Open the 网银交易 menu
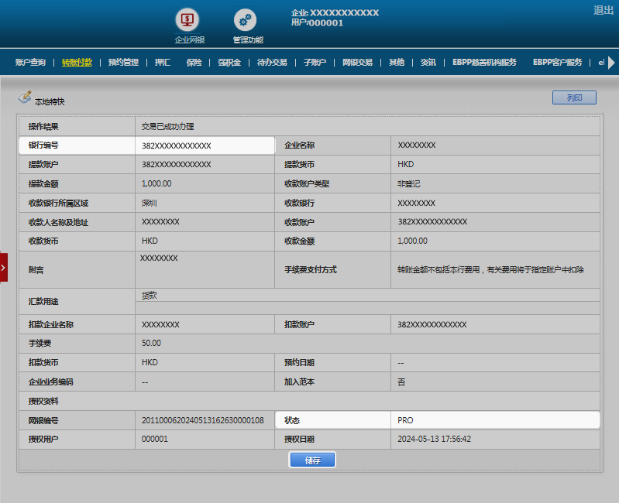This screenshot has width=619, height=503. coord(357,62)
